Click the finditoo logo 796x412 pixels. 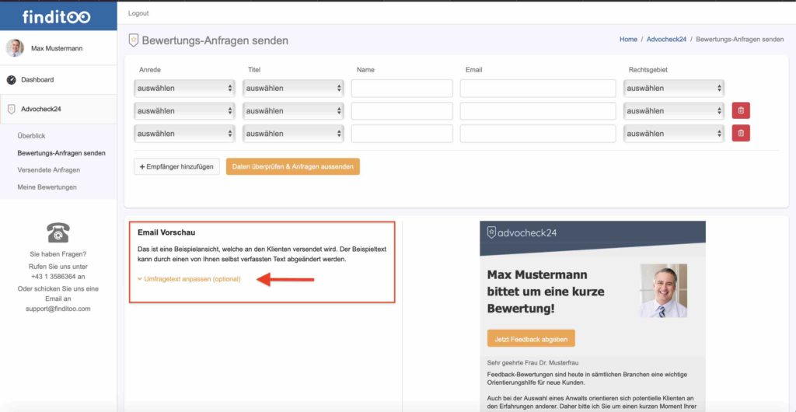[56, 16]
